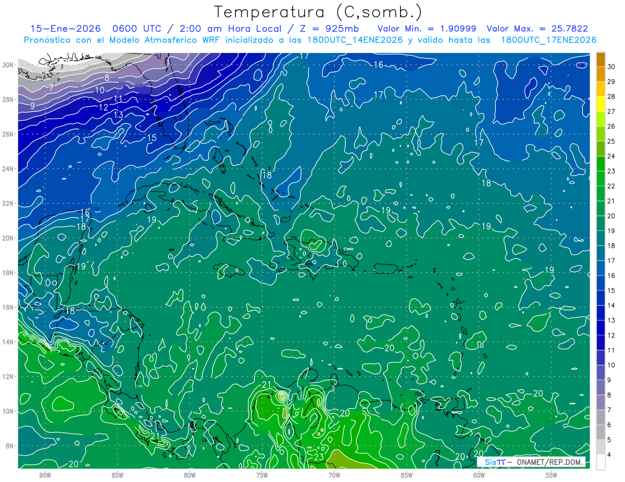
Task: Click the "12N" latitude axis label
Action: tap(8, 376)
